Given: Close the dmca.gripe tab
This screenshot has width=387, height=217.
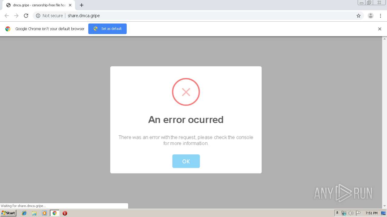Looking at the screenshot, I should [70, 5].
